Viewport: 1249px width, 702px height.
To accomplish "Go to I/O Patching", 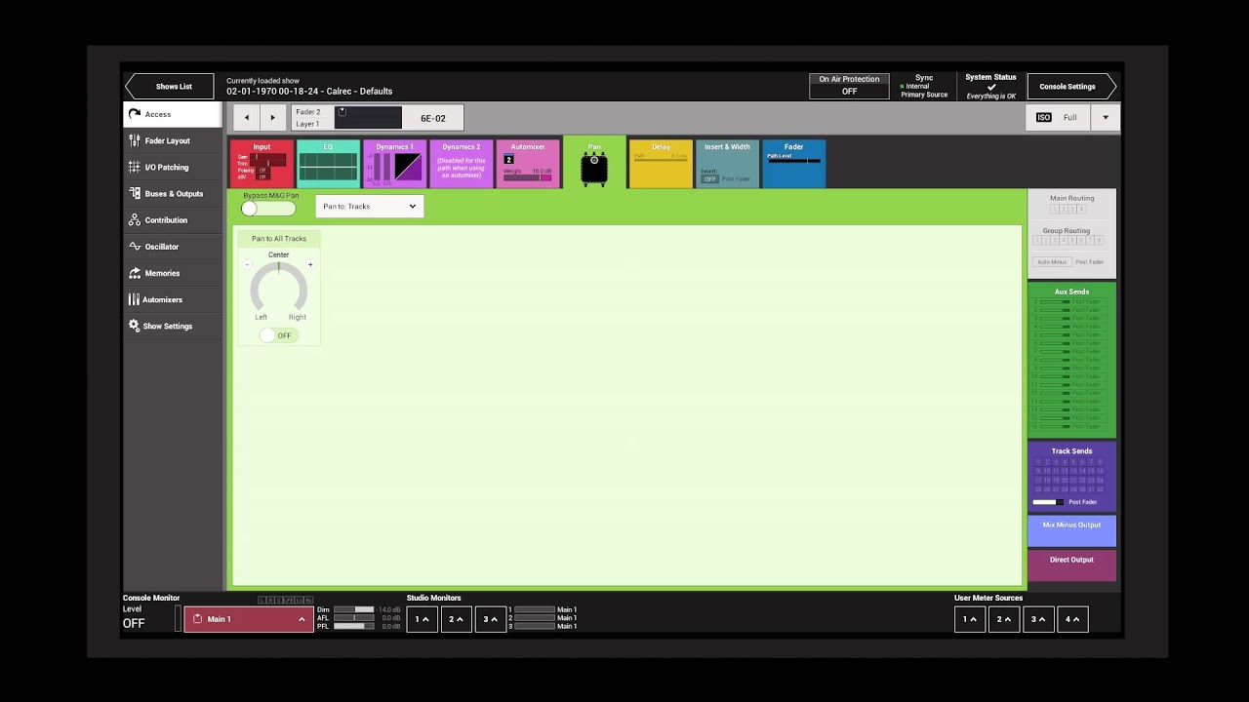I will [173, 167].
